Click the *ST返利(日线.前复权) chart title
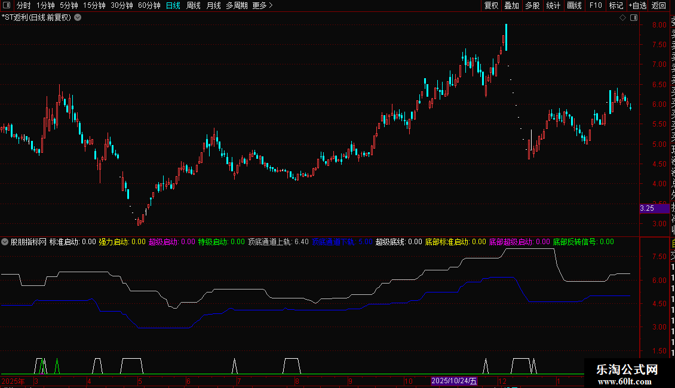This screenshot has height=388, width=675. pos(36,18)
